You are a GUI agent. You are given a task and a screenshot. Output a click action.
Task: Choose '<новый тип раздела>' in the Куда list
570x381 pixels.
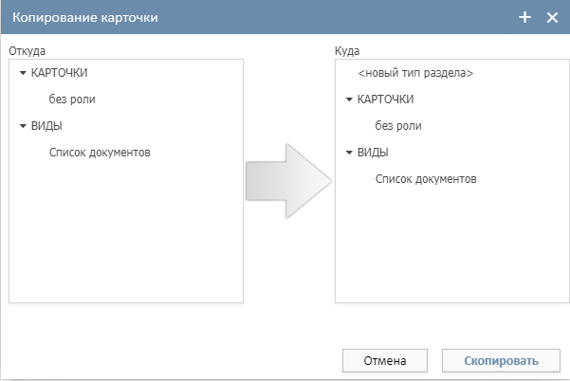click(x=415, y=73)
